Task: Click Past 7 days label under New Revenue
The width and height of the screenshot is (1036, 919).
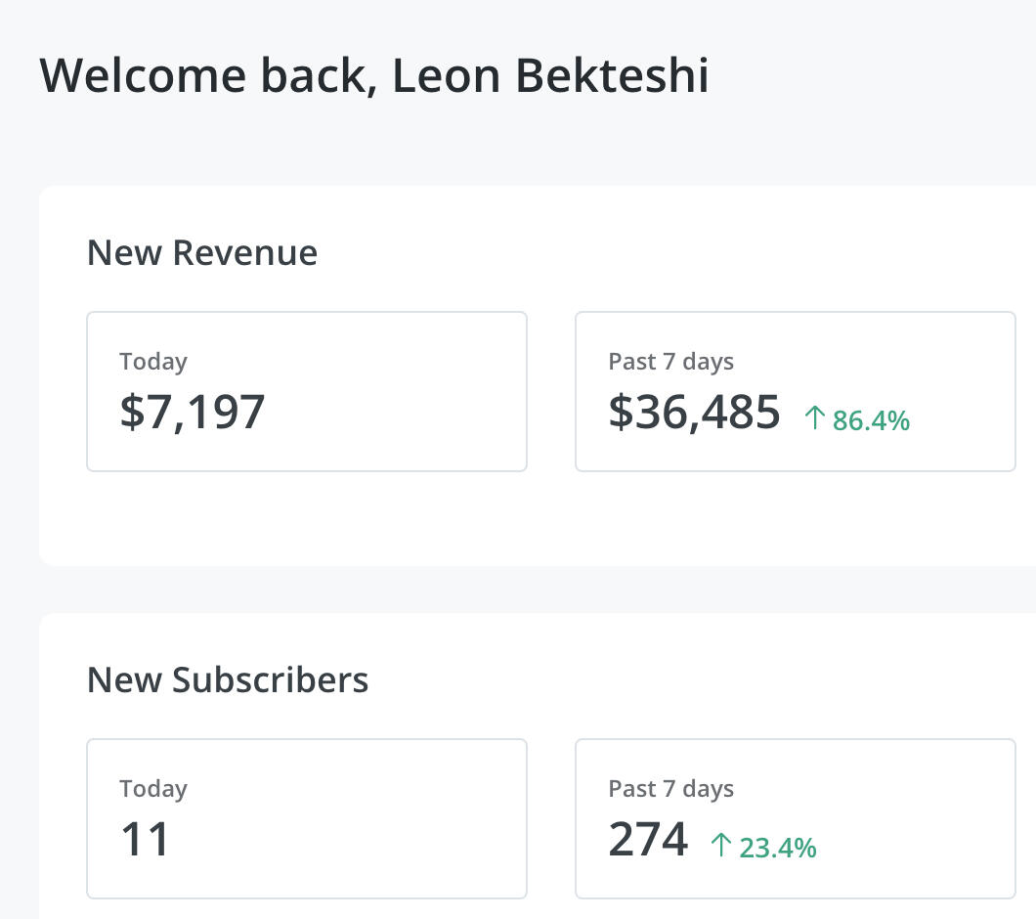Action: pos(670,361)
